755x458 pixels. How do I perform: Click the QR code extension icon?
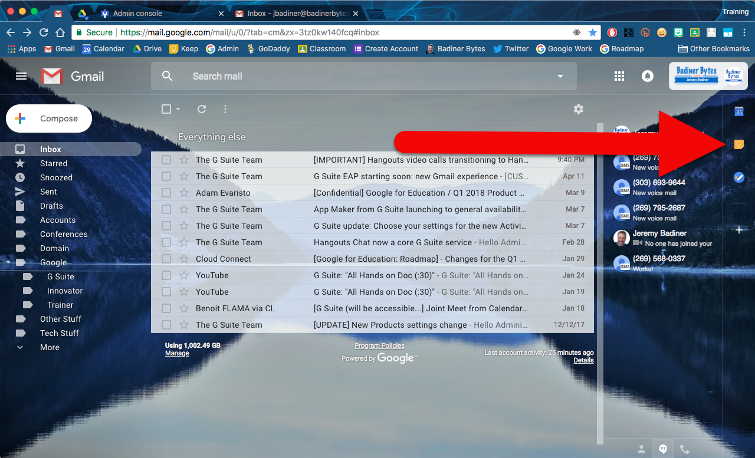[x=629, y=32]
